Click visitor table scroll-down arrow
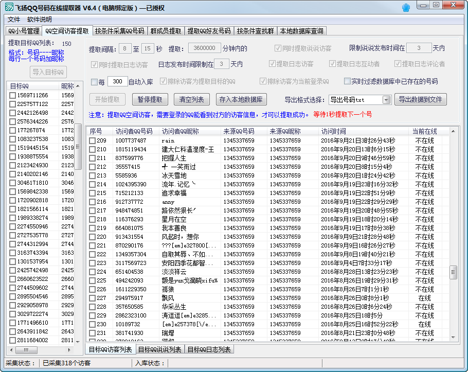Viewport: 468px width, 372px height. 453,338
